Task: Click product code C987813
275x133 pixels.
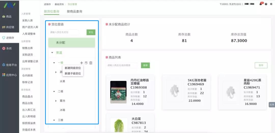Action: pyautogui.click(x=139, y=123)
